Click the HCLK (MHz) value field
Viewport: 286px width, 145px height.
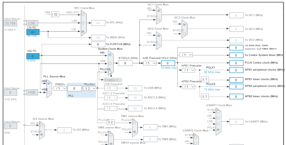pos(168,63)
